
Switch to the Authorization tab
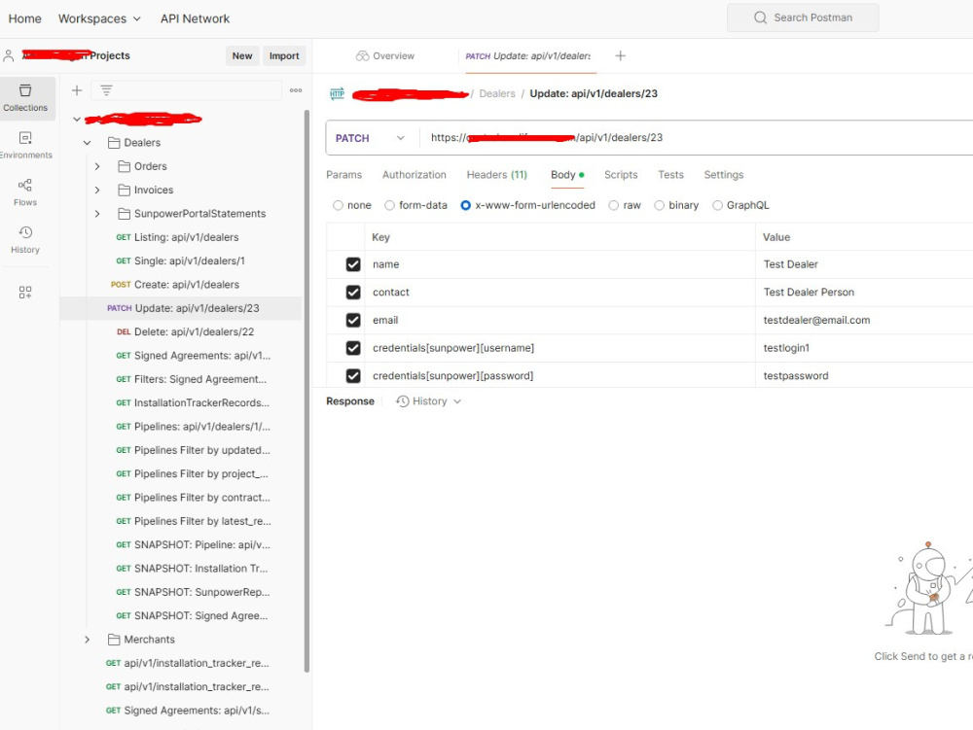pyautogui.click(x=414, y=175)
